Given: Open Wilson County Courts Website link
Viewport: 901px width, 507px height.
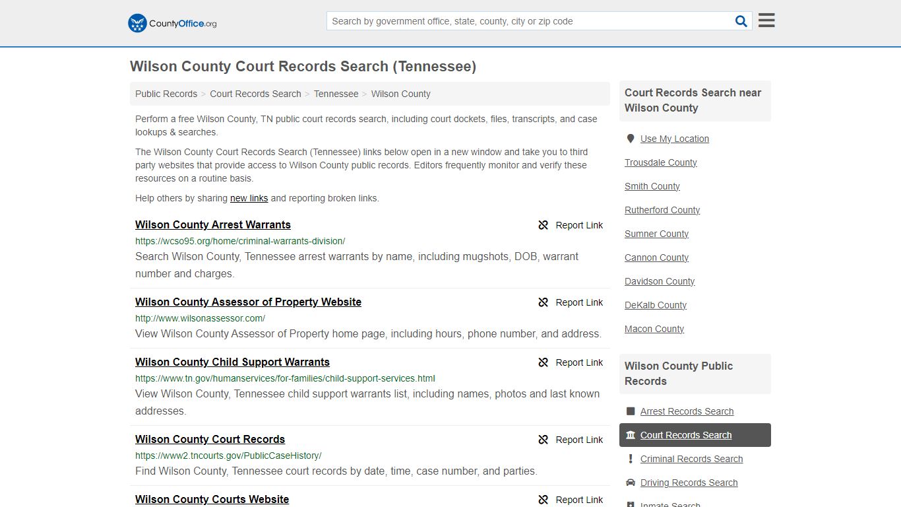Looking at the screenshot, I should 212,499.
